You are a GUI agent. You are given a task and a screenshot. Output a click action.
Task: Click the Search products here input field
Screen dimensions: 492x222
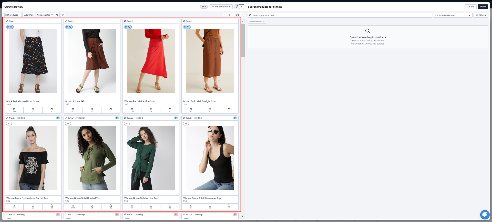click(340, 15)
